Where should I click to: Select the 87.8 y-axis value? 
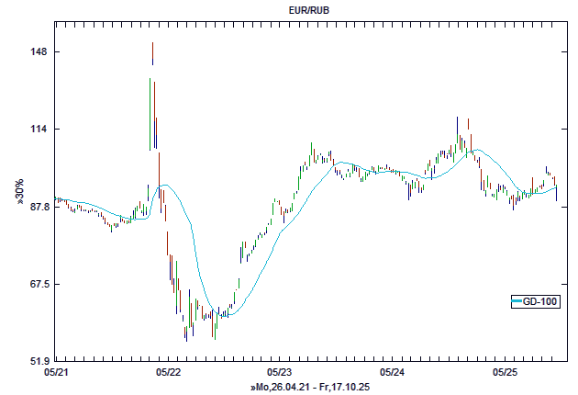(x=36, y=208)
